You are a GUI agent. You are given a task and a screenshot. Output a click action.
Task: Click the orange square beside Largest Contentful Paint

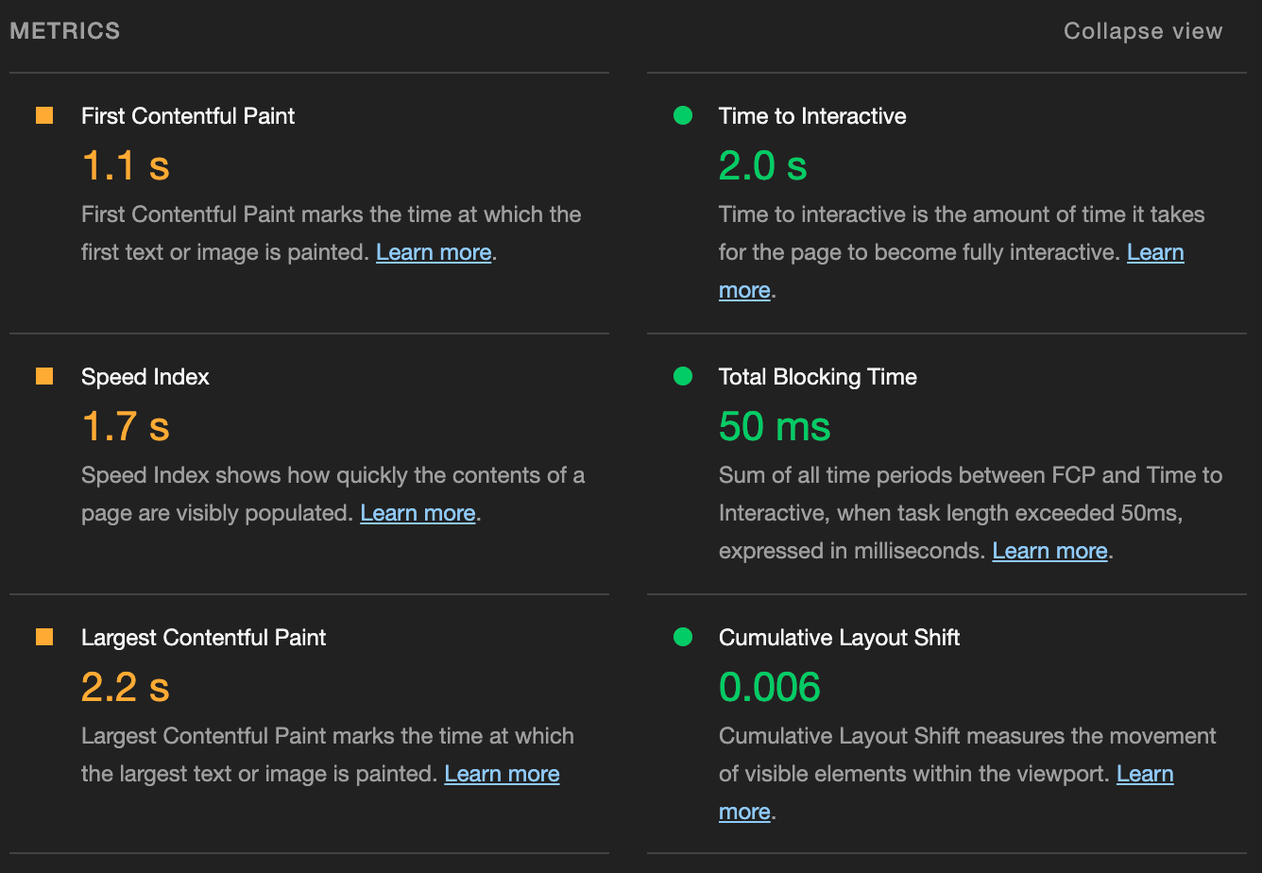pyautogui.click(x=44, y=638)
